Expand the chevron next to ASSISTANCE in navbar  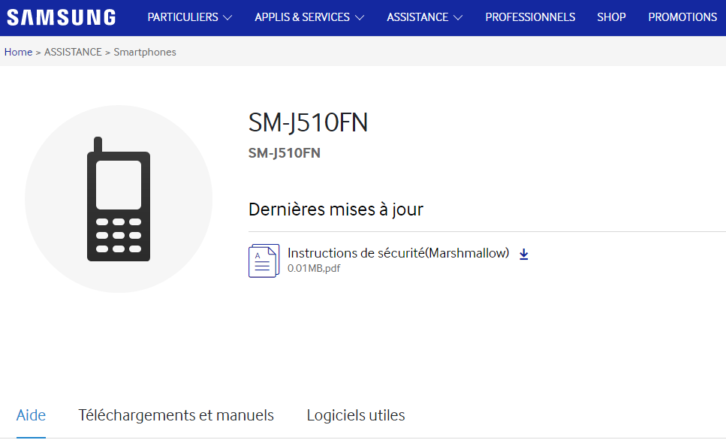(x=458, y=17)
